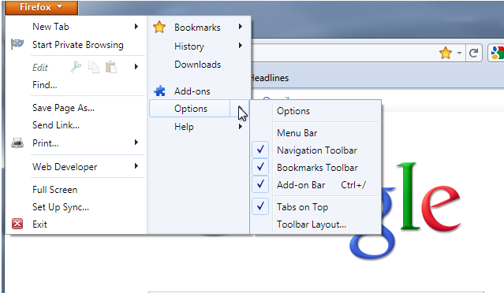504x293 pixels.
Task: Open Downloads from the menu
Action: point(198,65)
